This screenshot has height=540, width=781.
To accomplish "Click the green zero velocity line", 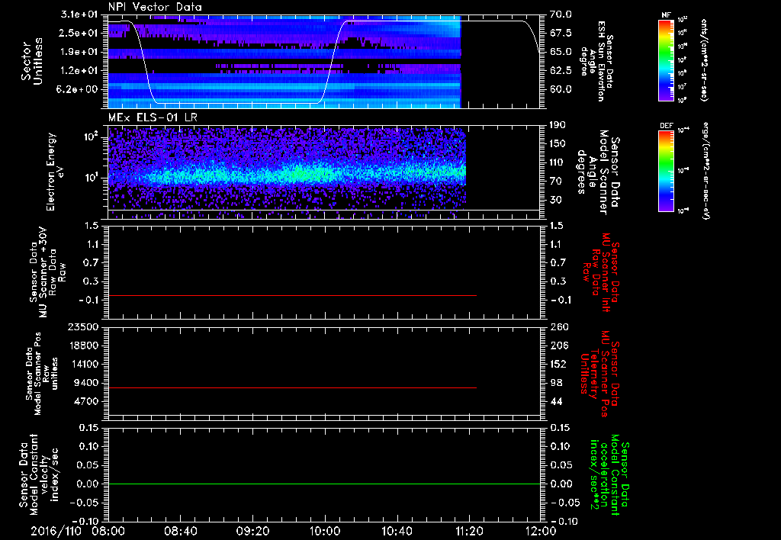I will coord(324,484).
